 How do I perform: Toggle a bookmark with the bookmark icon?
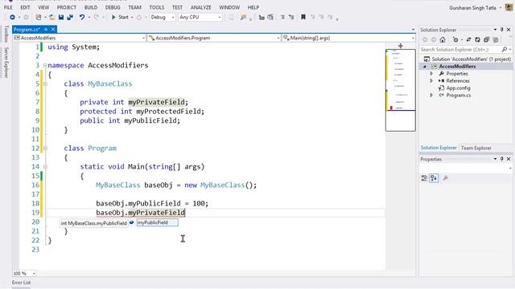303,17
